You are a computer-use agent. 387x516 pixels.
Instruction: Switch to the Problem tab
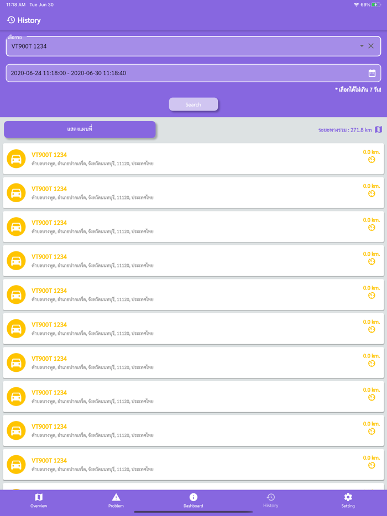click(116, 500)
